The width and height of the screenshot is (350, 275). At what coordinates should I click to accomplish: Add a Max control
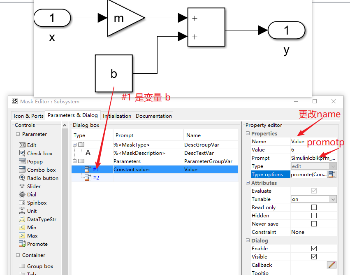tap(28, 236)
